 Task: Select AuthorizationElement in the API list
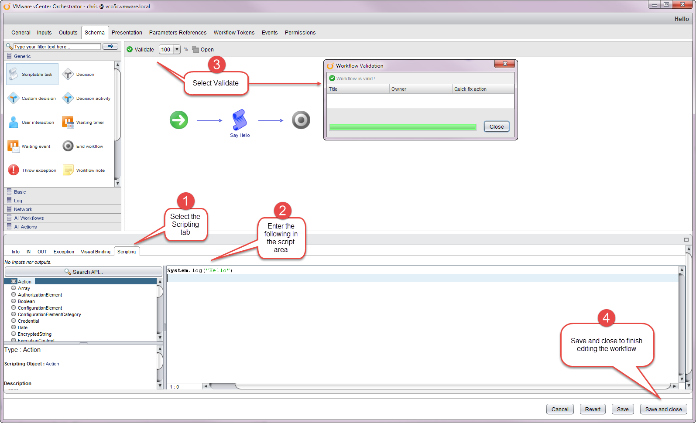pyautogui.click(x=40, y=295)
